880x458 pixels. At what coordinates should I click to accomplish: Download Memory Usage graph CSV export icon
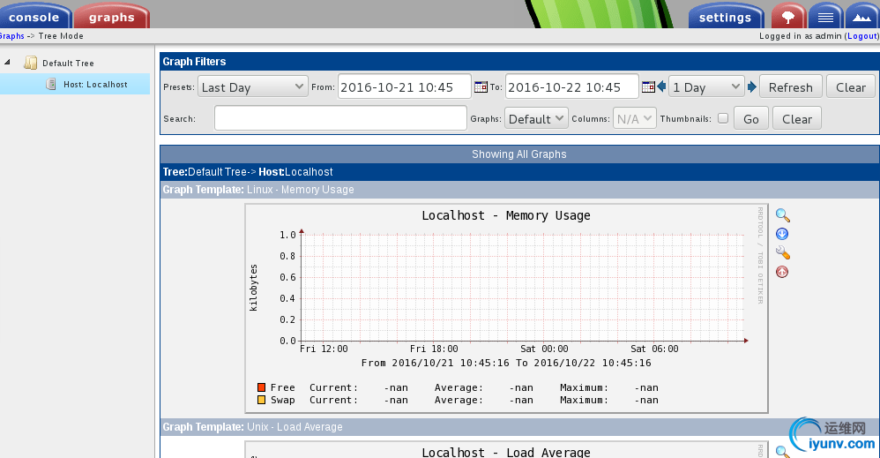(782, 235)
